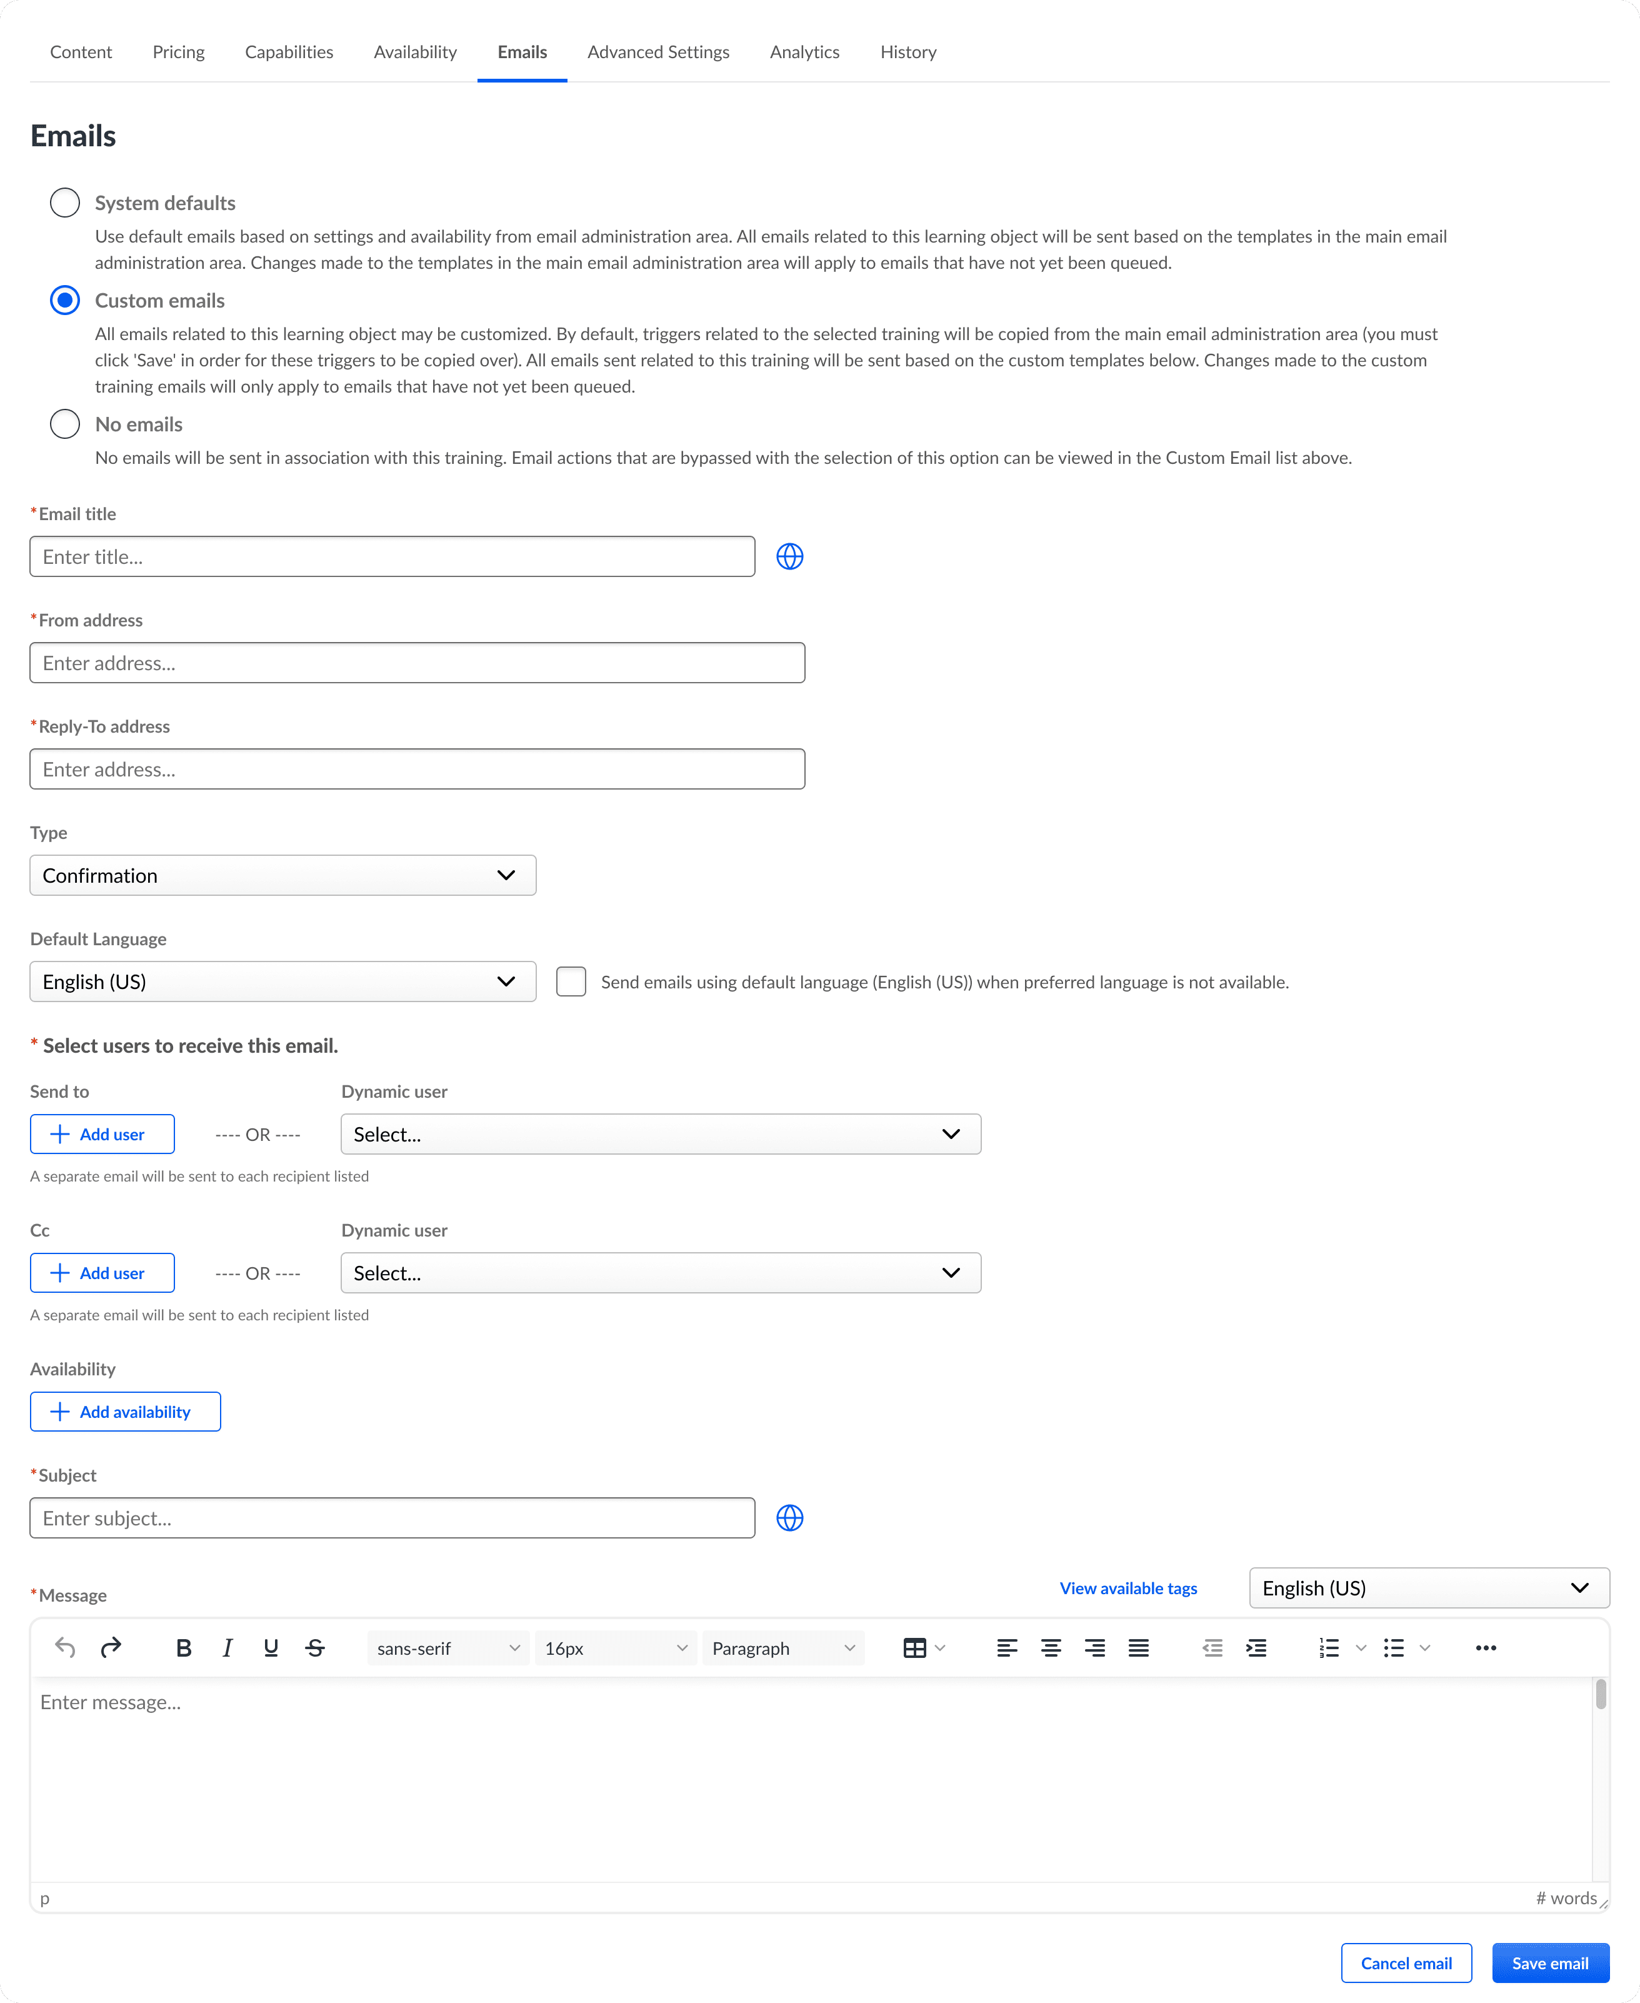Switch to the Advanced Settings tab
This screenshot has height=2003, width=1640.
tap(657, 52)
